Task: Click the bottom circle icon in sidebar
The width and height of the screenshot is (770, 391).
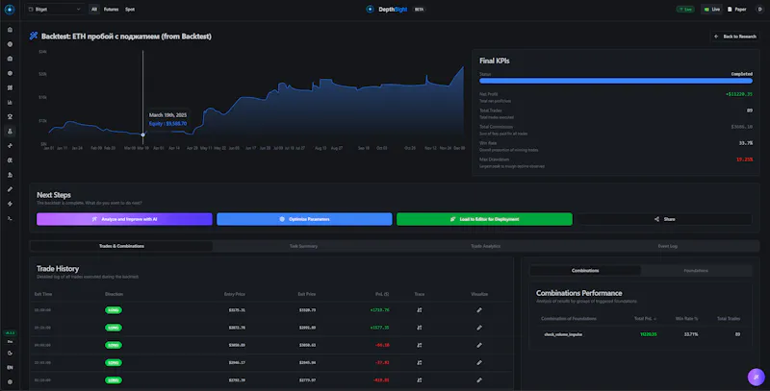Action: [10, 381]
